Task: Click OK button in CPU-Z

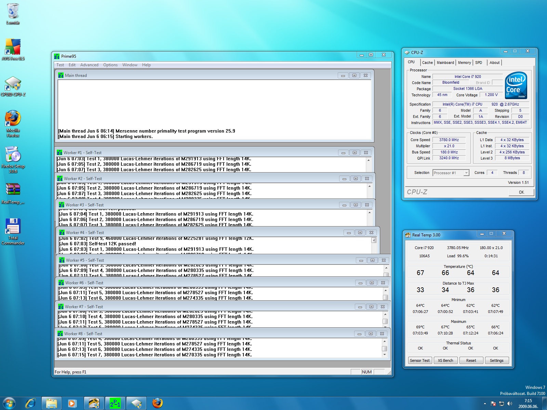Action: (521, 192)
